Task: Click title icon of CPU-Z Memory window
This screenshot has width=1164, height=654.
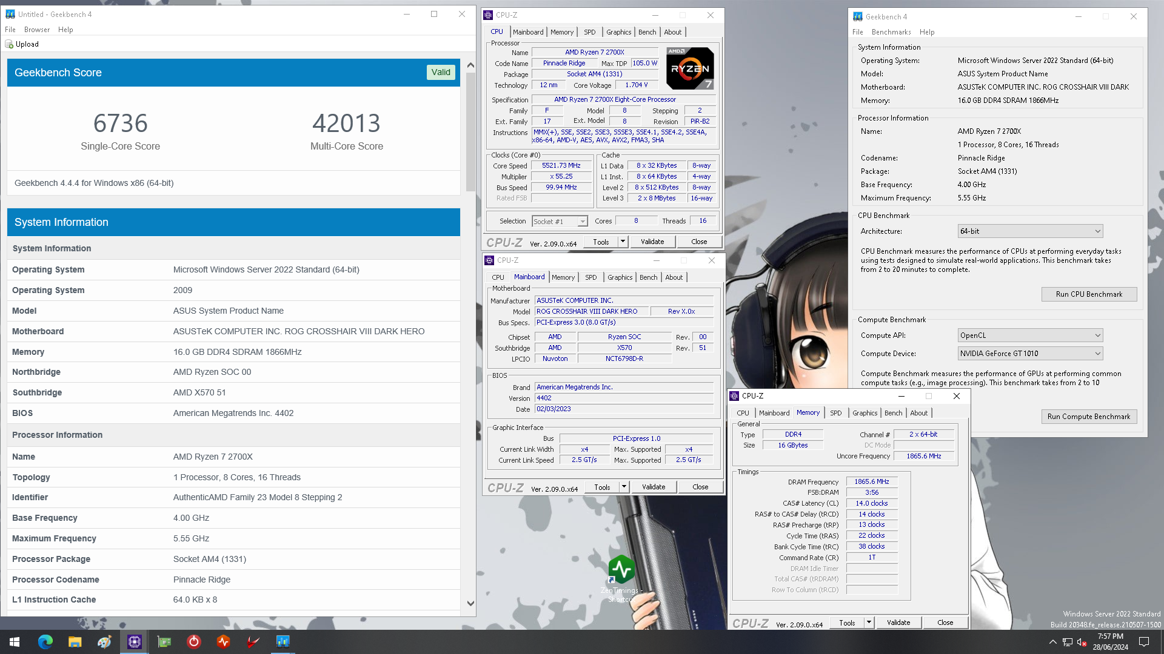Action: [x=734, y=396]
